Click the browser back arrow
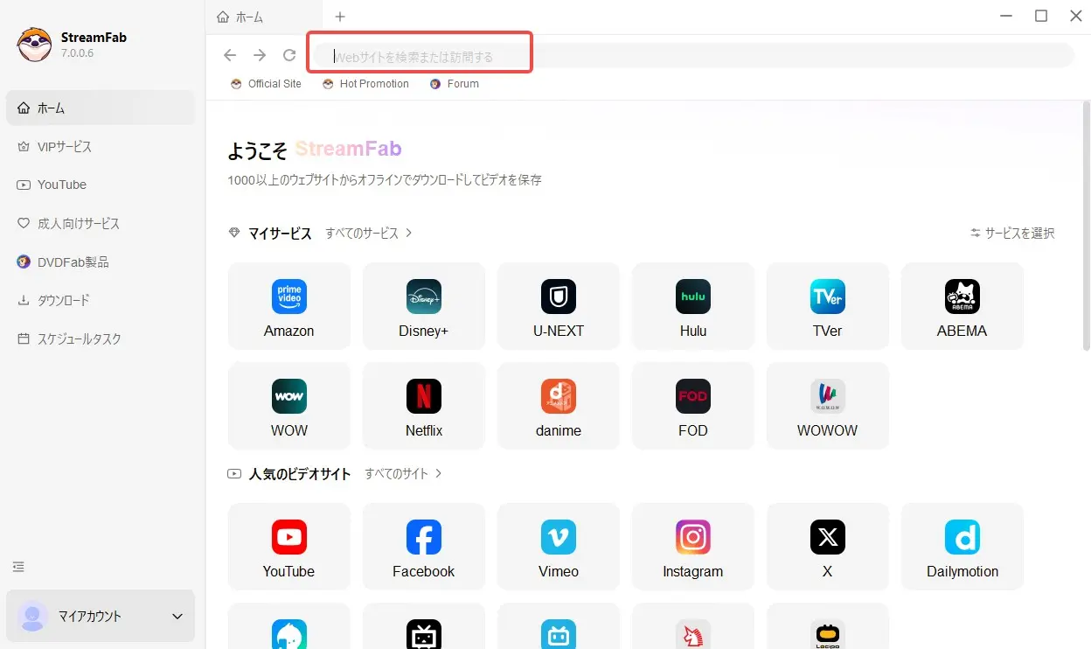Image resolution: width=1091 pixels, height=649 pixels. coord(230,55)
